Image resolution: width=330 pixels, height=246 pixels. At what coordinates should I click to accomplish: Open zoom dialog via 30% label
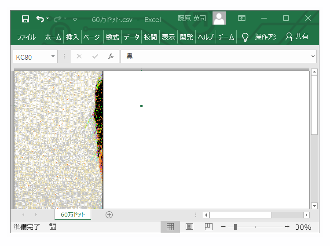[303, 227]
